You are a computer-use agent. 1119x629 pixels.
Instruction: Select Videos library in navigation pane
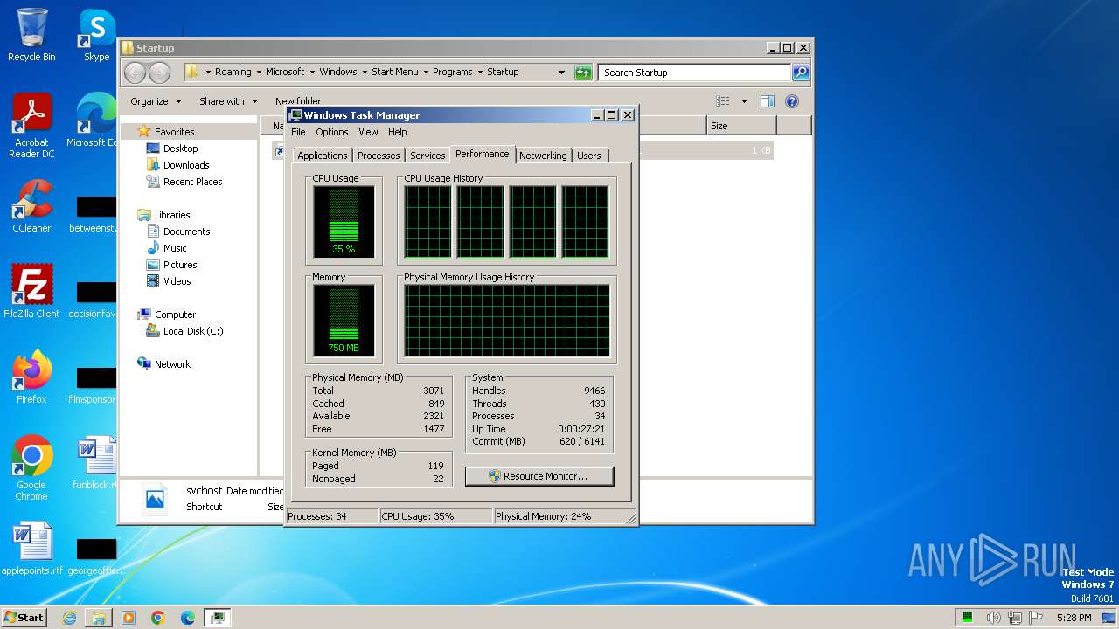tap(177, 281)
